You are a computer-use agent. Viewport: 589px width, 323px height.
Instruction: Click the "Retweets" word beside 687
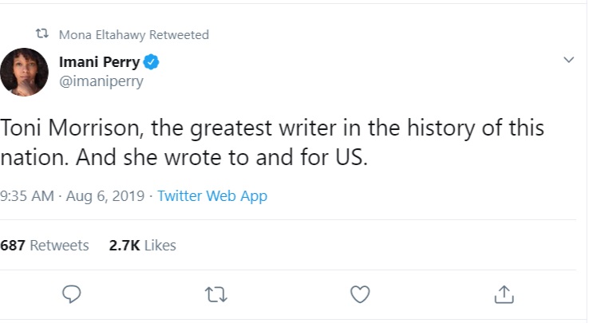(x=59, y=246)
